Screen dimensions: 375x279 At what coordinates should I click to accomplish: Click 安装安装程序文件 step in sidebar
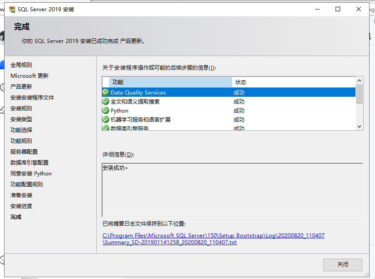(x=32, y=98)
